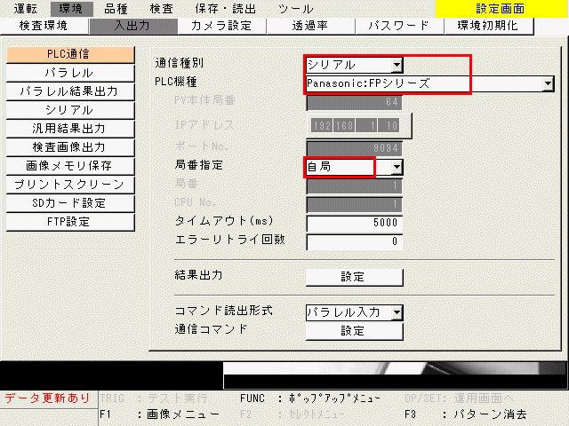The image size is (569, 426).
Task: Open the ツール menu
Action: [294, 8]
